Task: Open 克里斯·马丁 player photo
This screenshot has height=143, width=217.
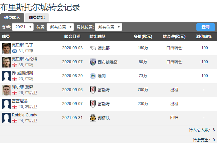Action: click(6, 48)
